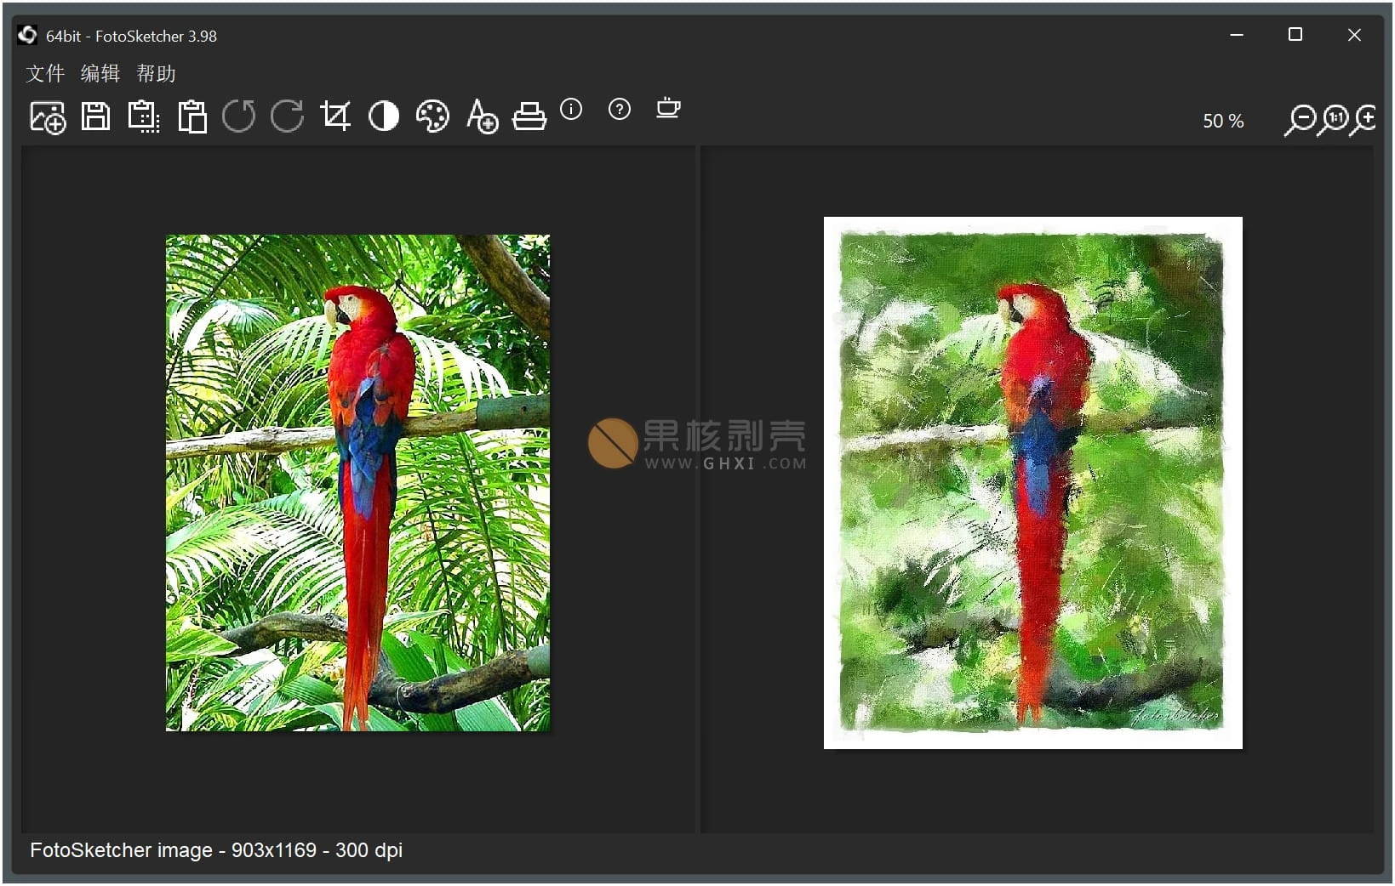
Task: Add text to the image
Action: [482, 116]
